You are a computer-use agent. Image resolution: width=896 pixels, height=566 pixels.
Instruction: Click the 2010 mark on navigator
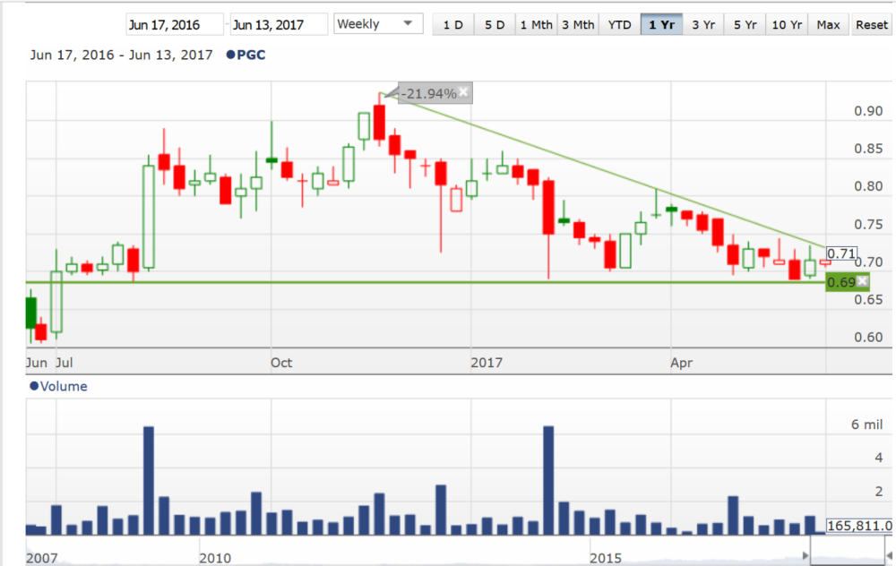215,558
